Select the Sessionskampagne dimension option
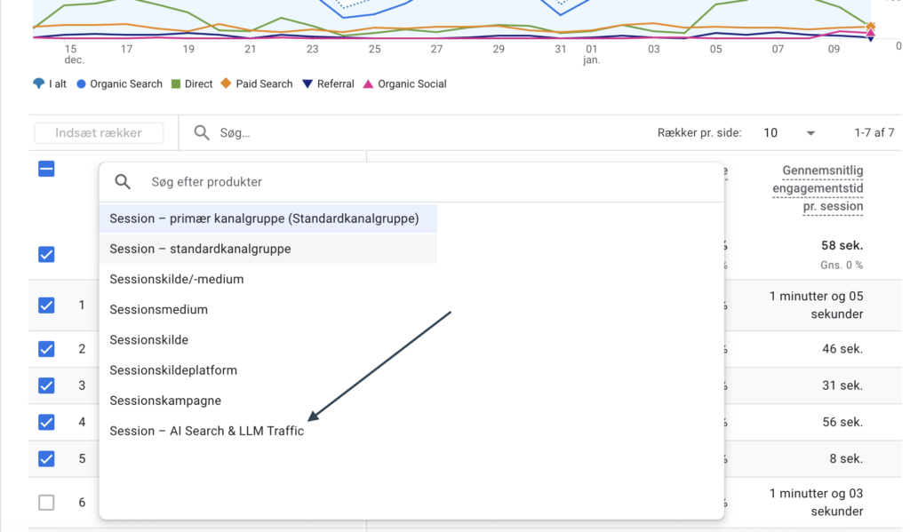910x532 pixels. pyautogui.click(x=165, y=401)
